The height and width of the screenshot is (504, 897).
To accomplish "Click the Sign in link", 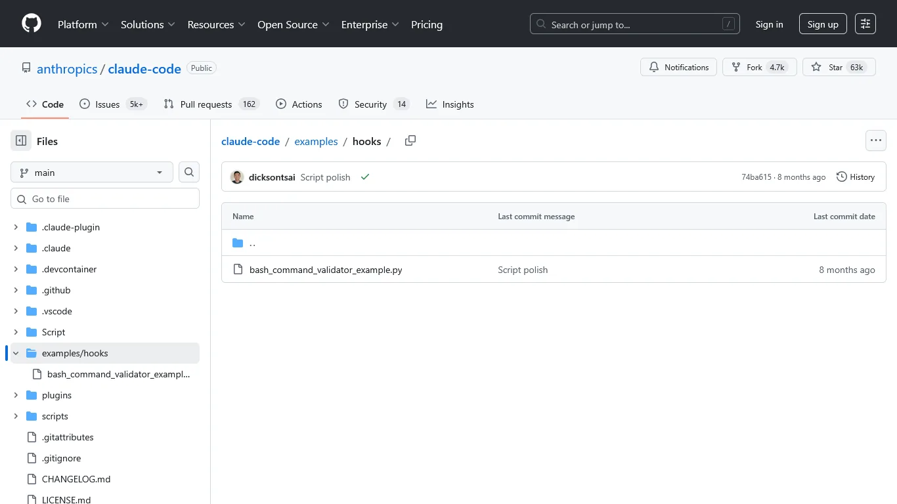I will coord(769,24).
